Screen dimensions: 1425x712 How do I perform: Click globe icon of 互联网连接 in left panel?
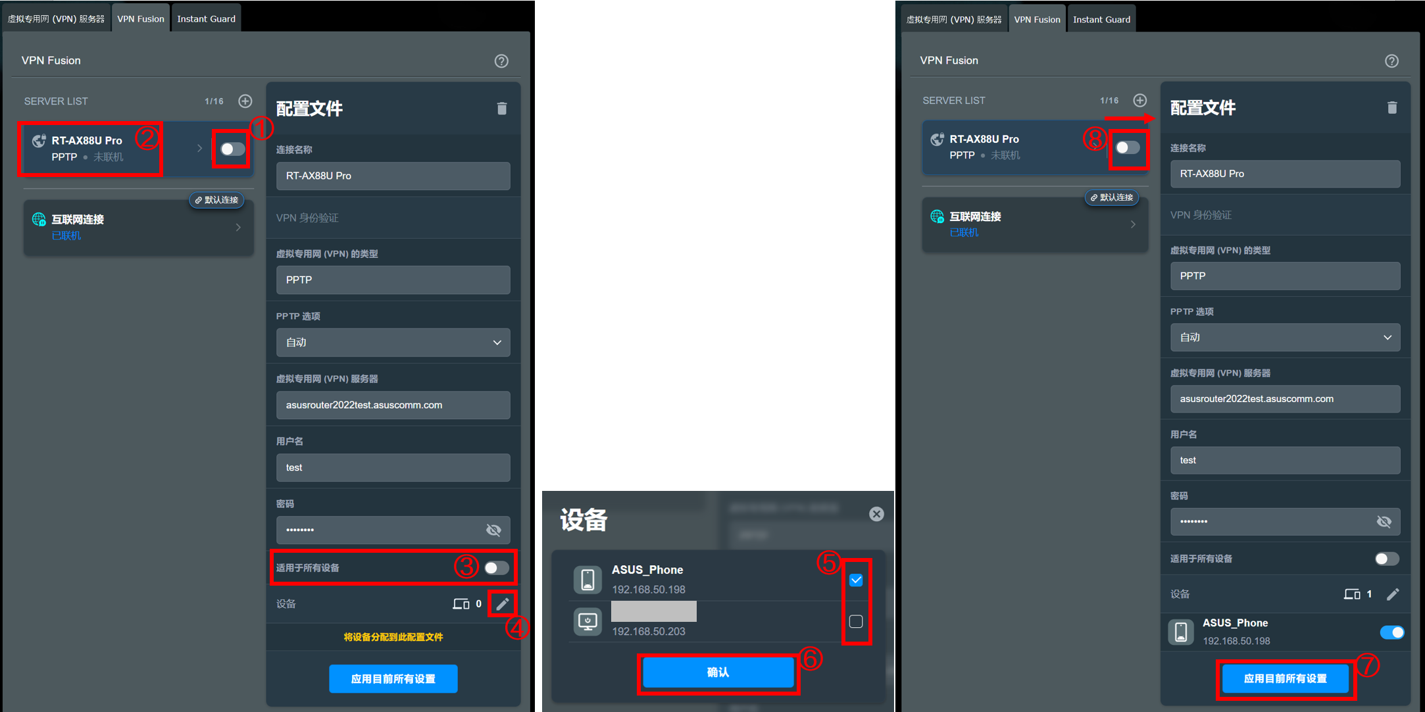pyautogui.click(x=39, y=220)
